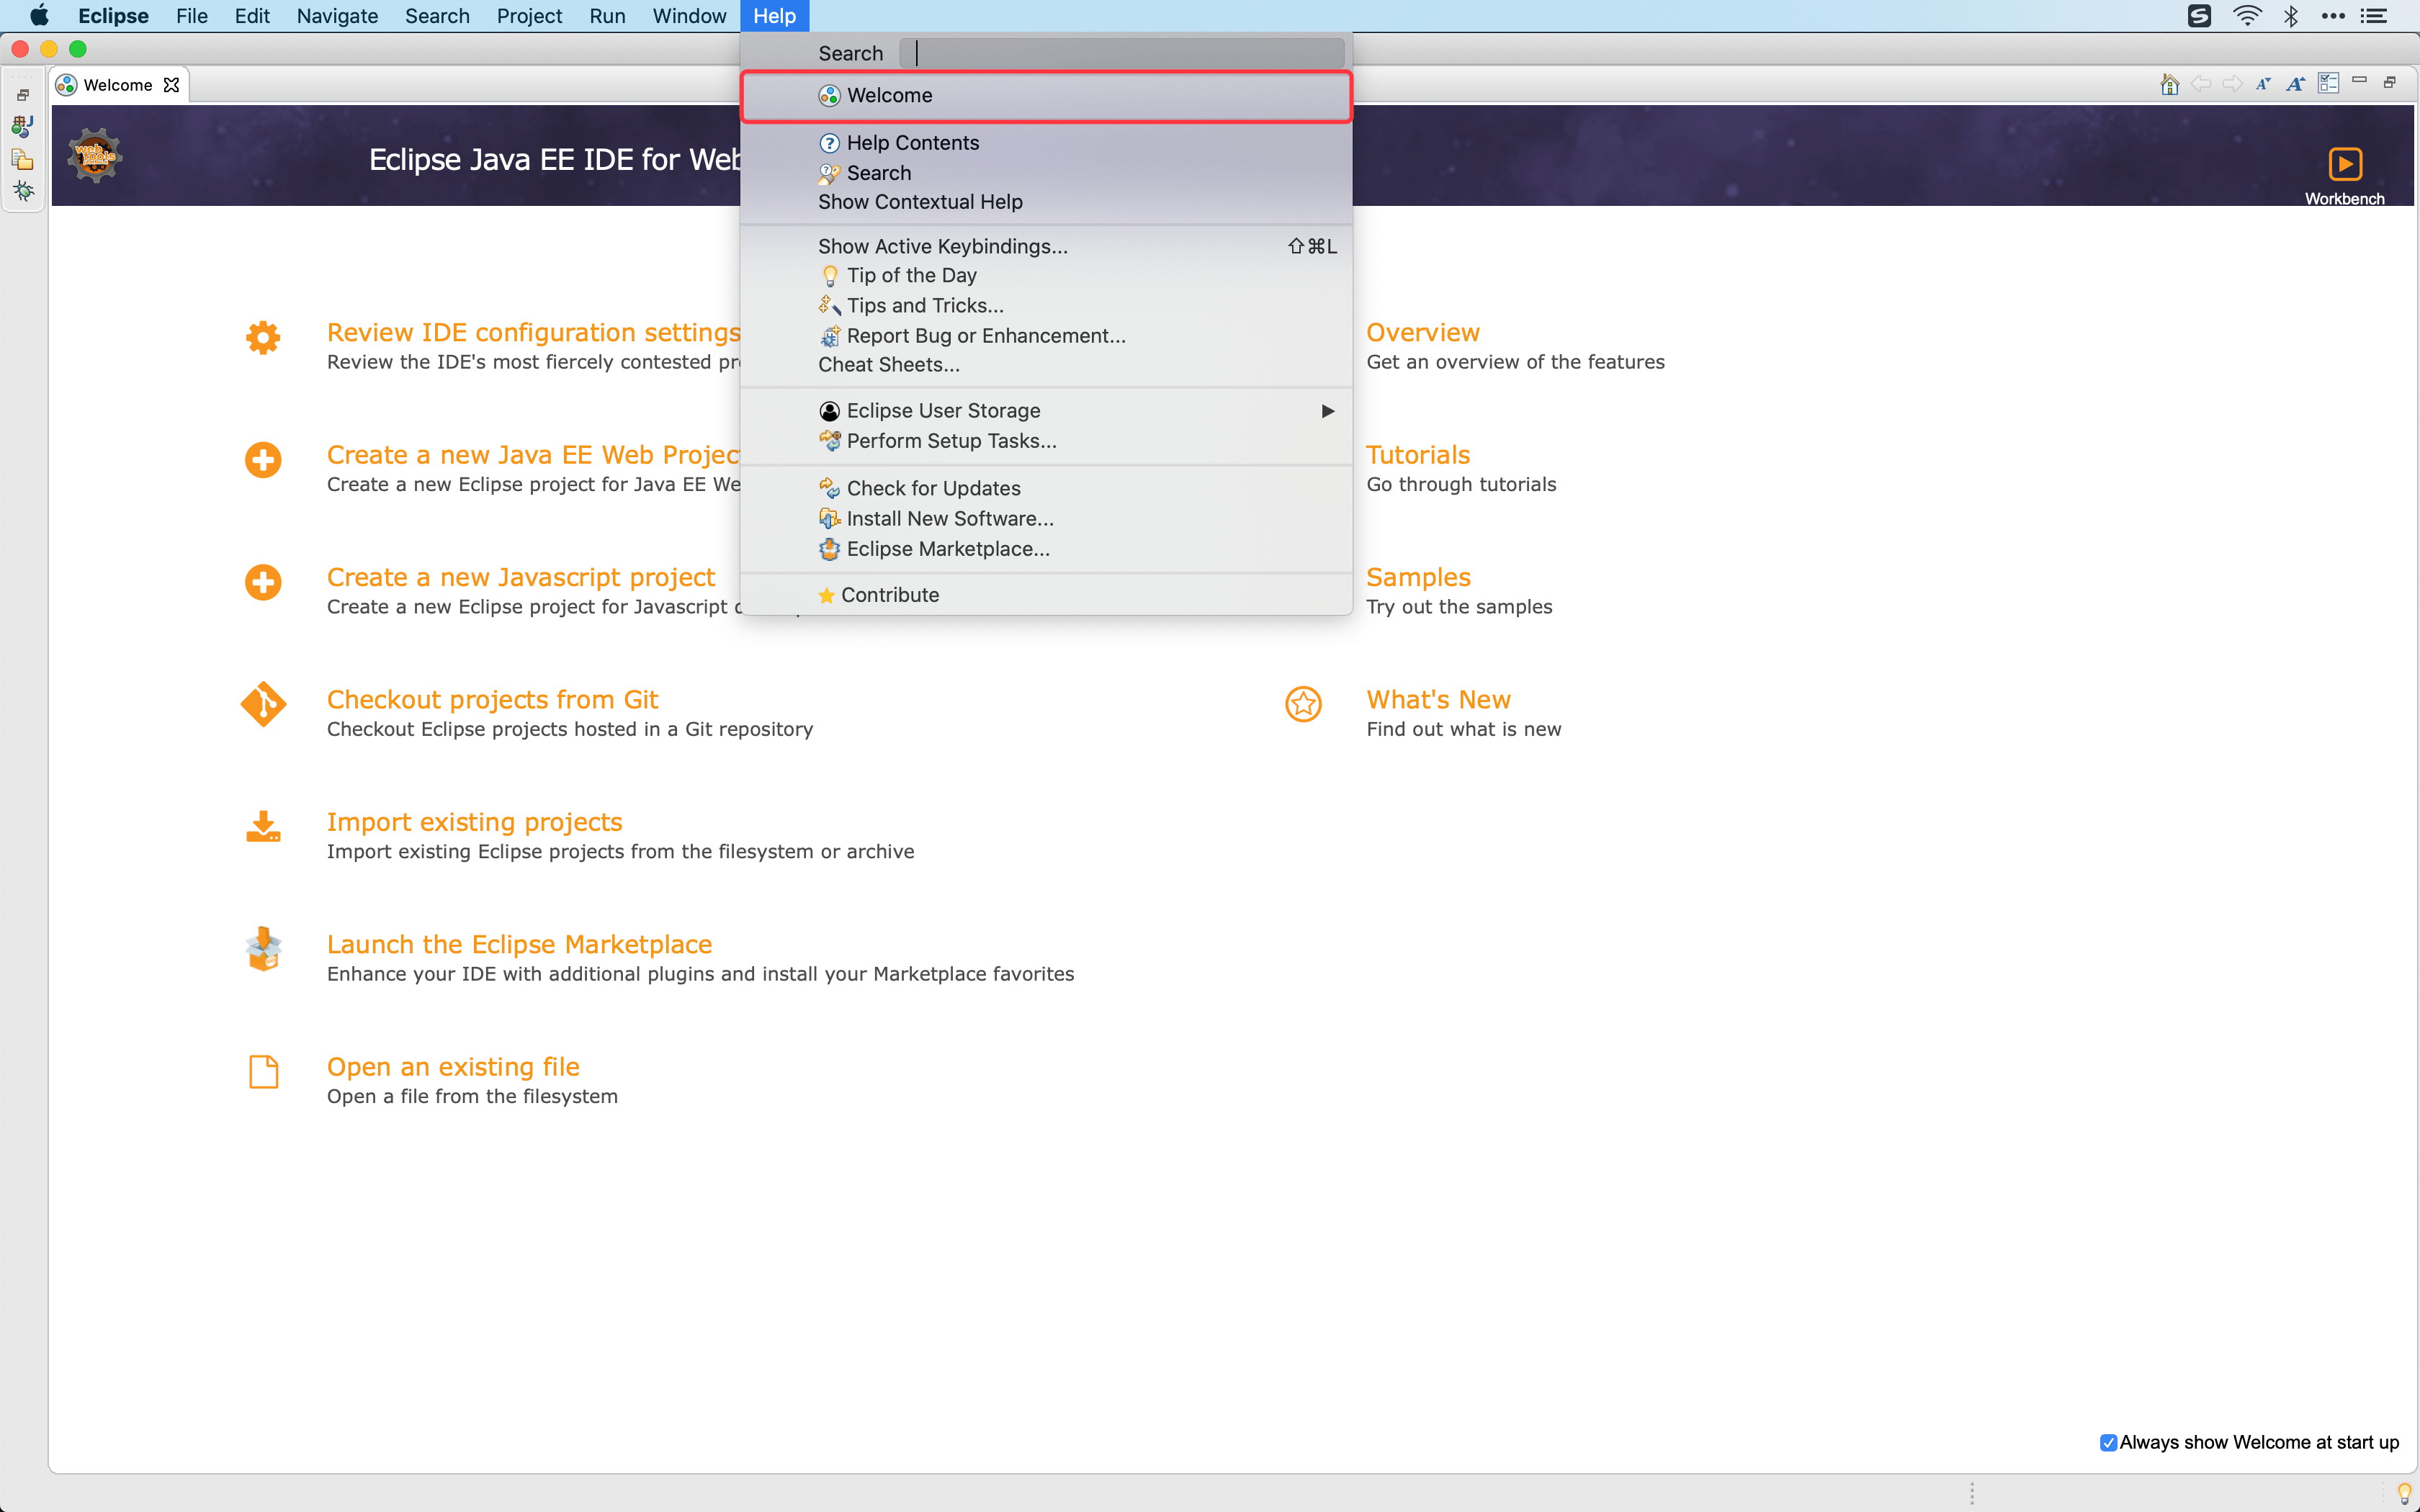The image size is (2420, 1512).
Task: Click the navigate back arrow in Welcome toolbar
Action: tap(2200, 84)
